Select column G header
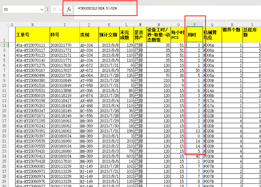261x187 pixels. click(12, 25)
